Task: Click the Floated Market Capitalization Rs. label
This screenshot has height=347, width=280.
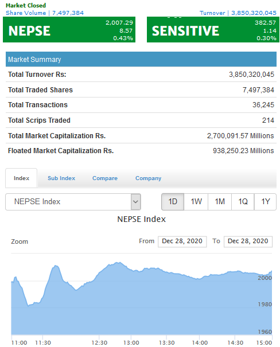Action: click(61, 151)
